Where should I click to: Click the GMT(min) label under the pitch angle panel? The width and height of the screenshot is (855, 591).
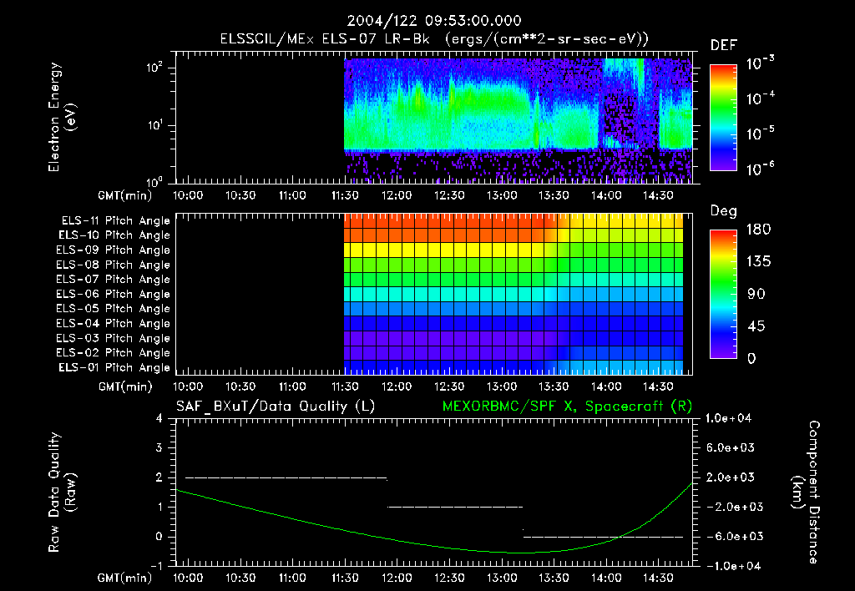click(125, 387)
